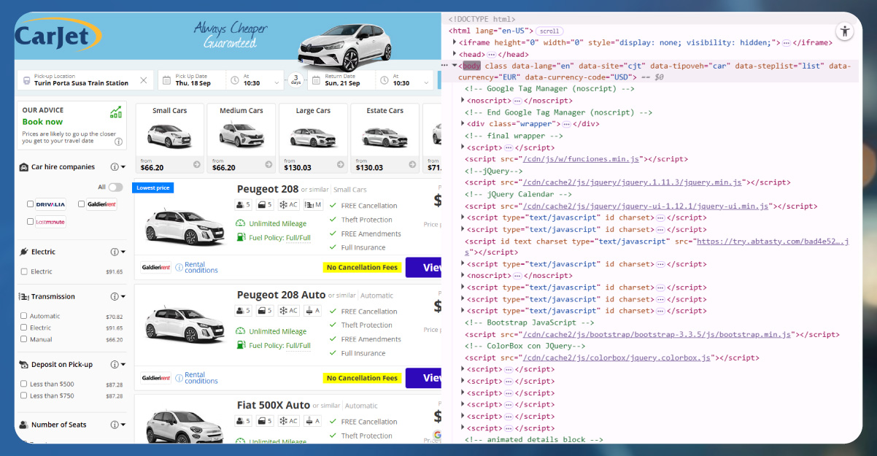Open Rental conditions link for Peugeot 208 Auto

click(x=201, y=378)
